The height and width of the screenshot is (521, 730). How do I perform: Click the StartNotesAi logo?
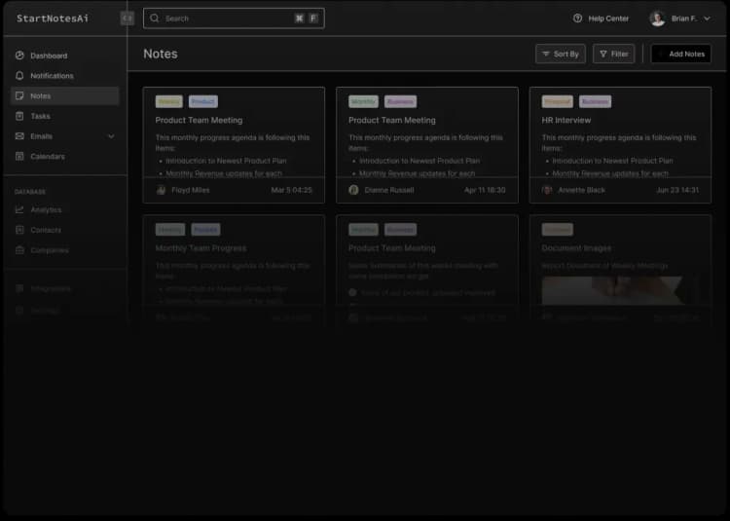coord(53,19)
